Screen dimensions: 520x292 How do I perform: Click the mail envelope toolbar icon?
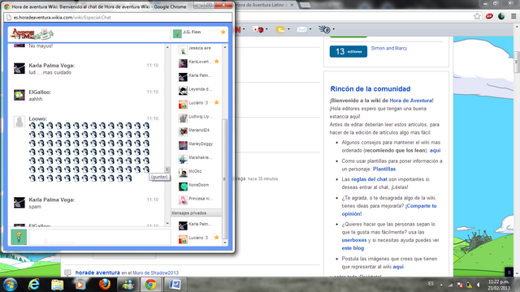(x=301, y=30)
